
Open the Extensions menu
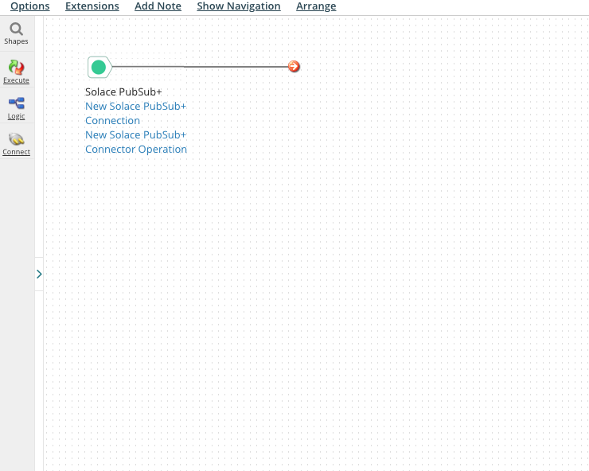click(92, 6)
